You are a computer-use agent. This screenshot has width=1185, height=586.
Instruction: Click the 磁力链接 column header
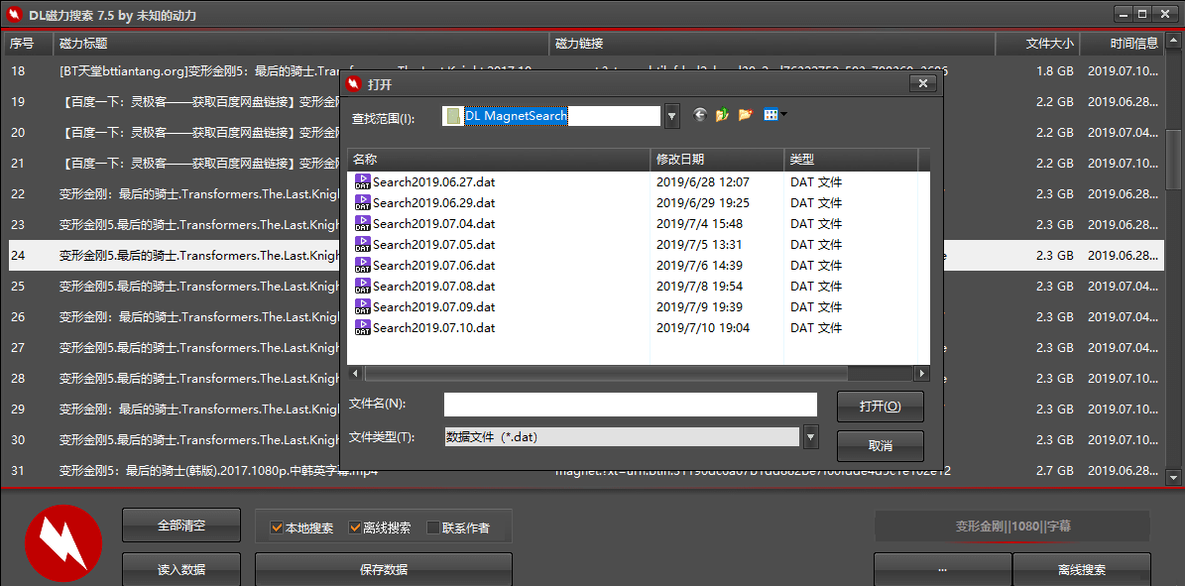tap(771, 44)
